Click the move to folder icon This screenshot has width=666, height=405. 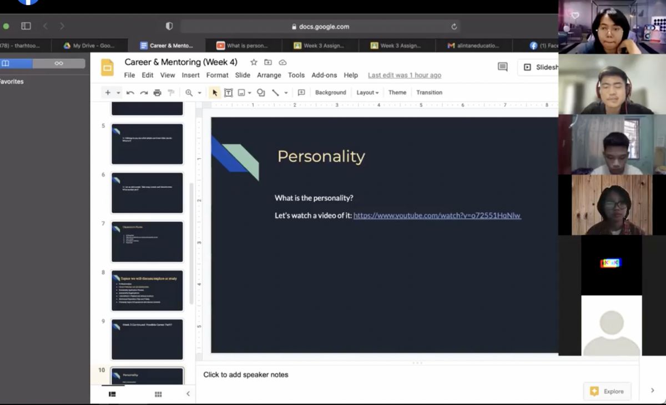(x=268, y=62)
